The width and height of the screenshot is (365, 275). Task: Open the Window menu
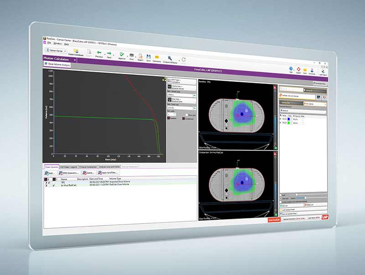point(57,43)
